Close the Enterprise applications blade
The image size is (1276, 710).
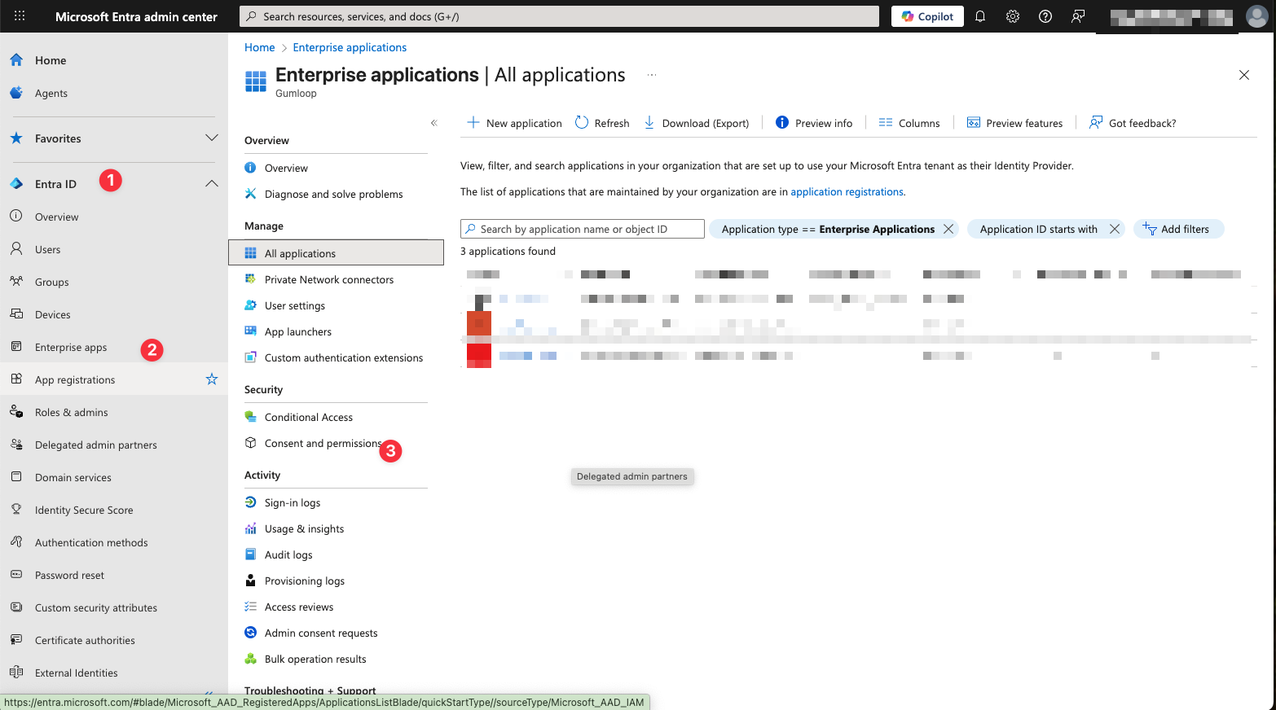(x=1244, y=75)
